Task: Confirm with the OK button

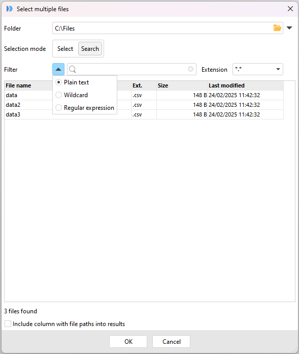Action: point(128,342)
